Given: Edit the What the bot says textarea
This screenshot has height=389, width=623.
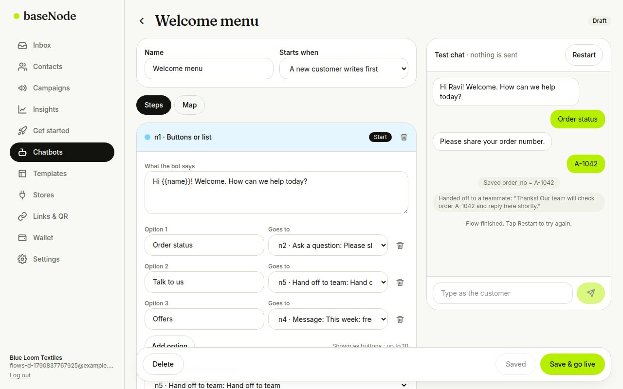Looking at the screenshot, I should click(276, 193).
